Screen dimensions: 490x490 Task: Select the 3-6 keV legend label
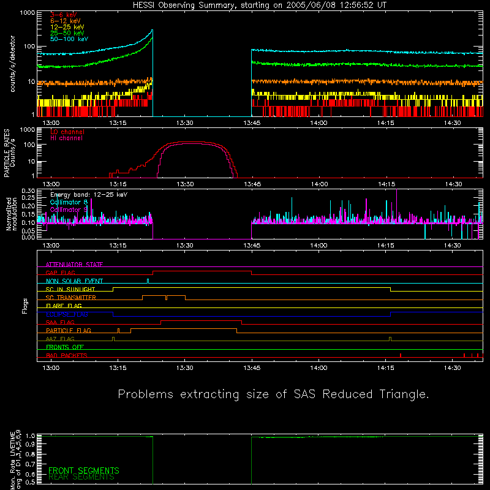coord(64,15)
